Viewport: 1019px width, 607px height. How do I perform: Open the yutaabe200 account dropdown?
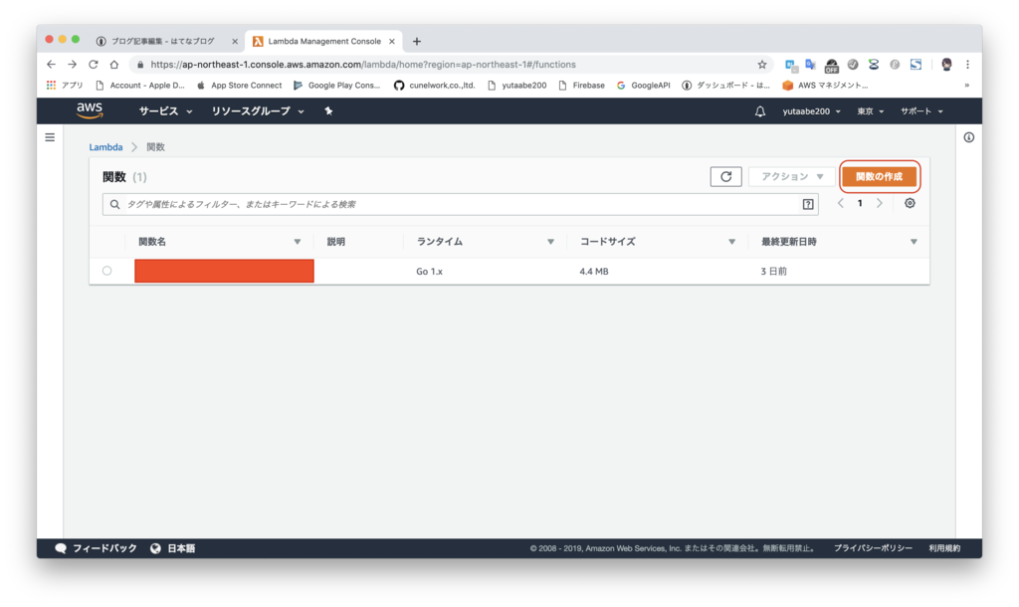(811, 111)
